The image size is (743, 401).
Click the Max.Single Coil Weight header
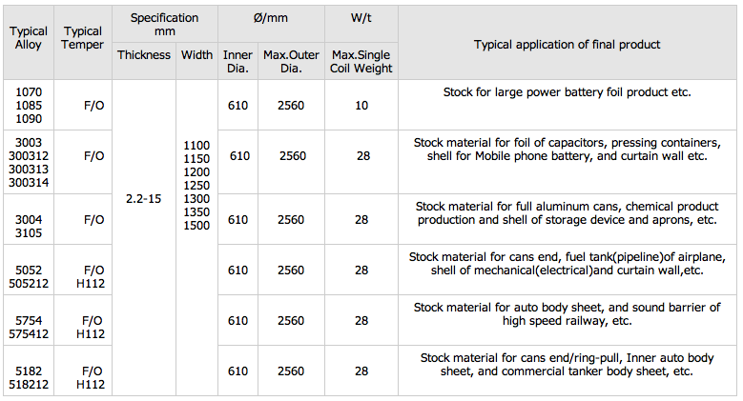click(x=361, y=62)
